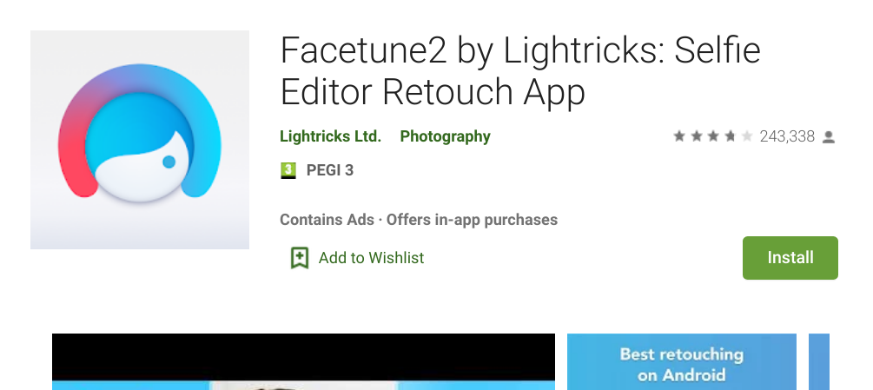This screenshot has height=390, width=873.
Task: Click the PEGI 3 rating badge icon
Action: coord(288,170)
